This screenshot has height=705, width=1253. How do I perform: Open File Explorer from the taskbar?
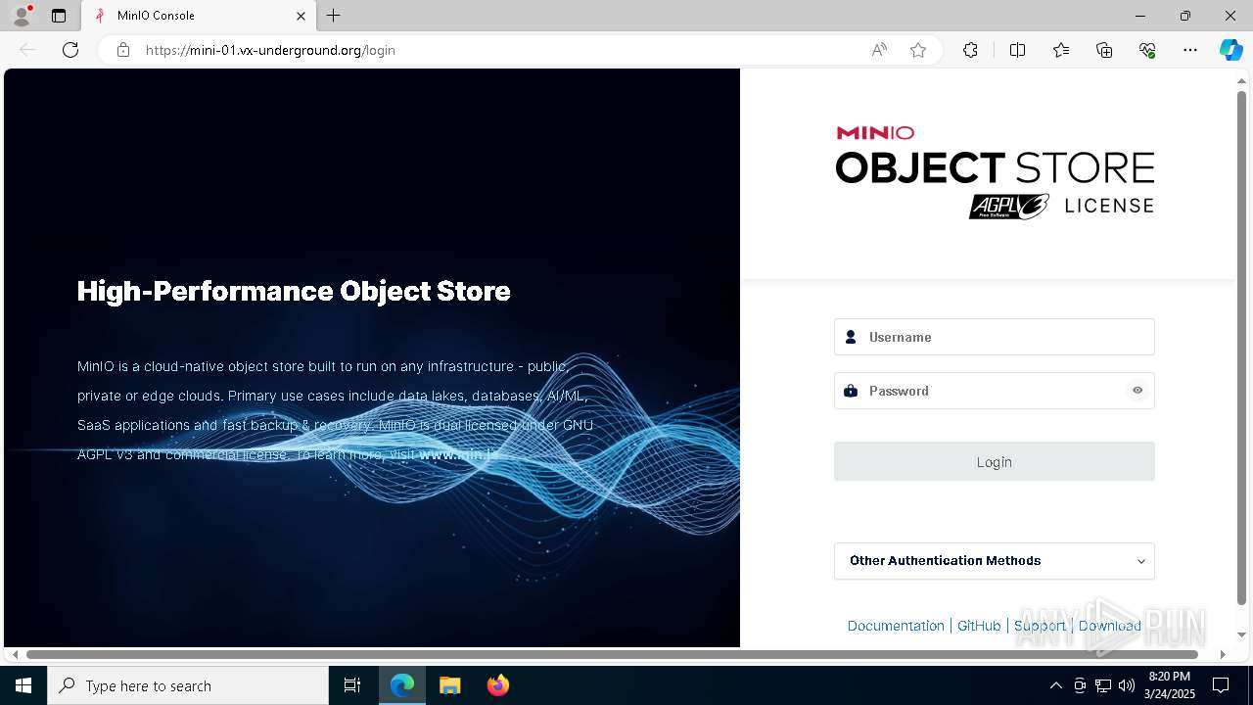click(x=450, y=685)
